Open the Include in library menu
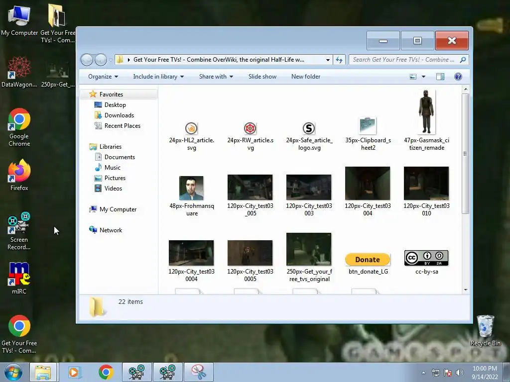The image size is (510, 382). (x=158, y=77)
